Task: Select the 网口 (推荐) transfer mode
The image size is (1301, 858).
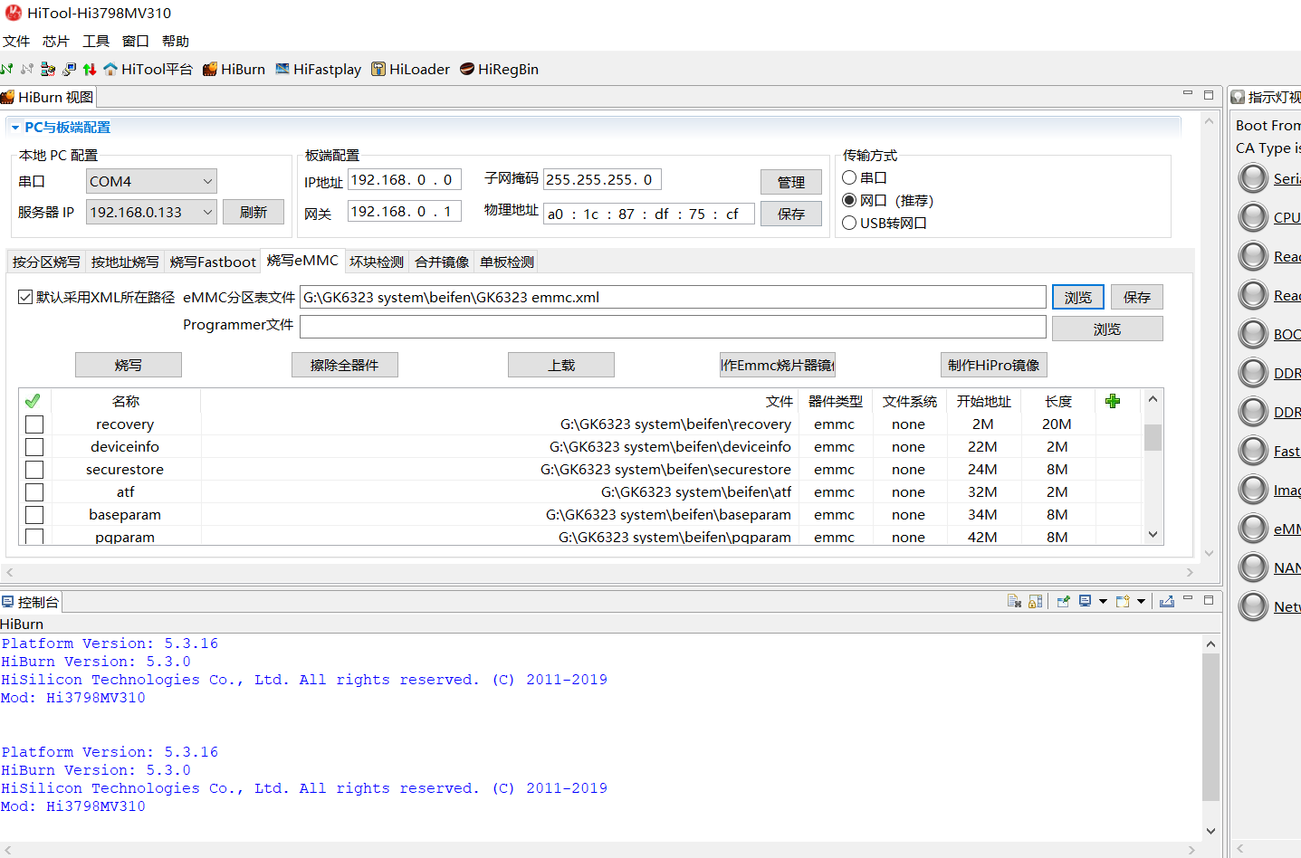Action: (849, 200)
